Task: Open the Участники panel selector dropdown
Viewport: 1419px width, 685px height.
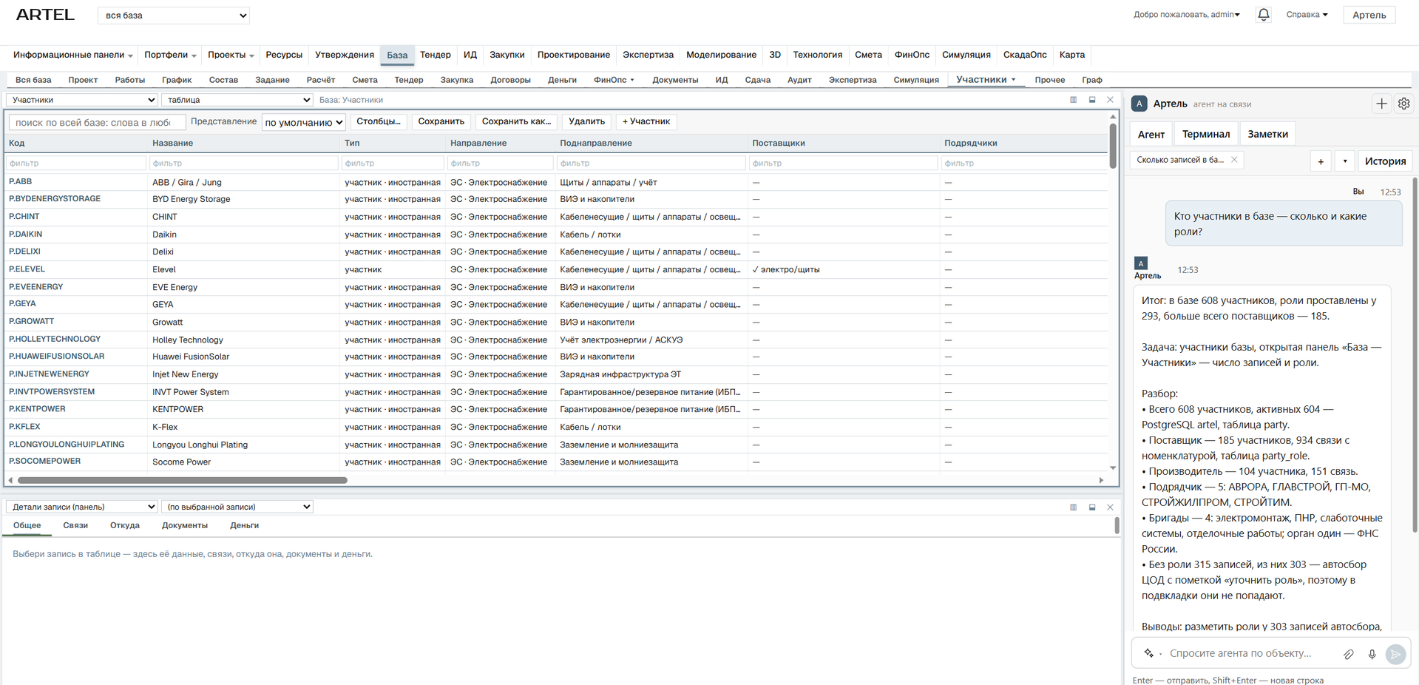Action: click(82, 100)
